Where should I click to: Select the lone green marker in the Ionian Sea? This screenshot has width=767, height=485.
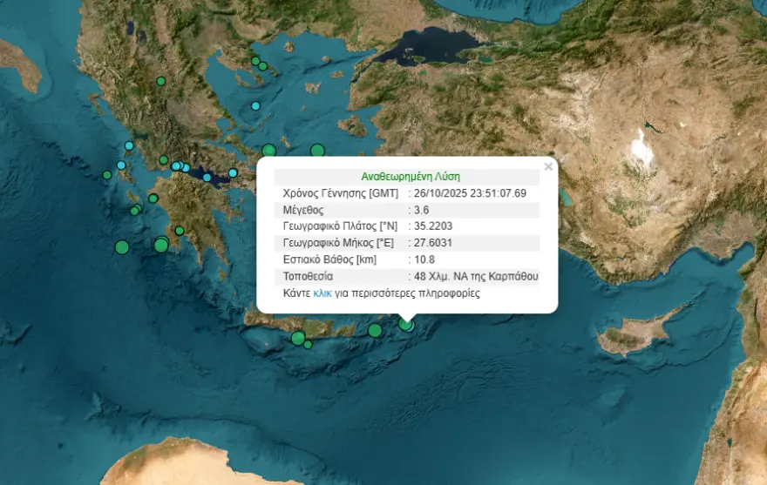(x=122, y=247)
